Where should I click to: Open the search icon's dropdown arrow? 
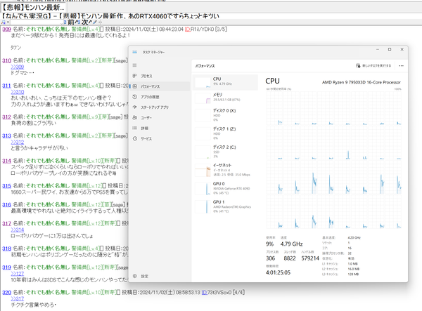click(8, 22)
